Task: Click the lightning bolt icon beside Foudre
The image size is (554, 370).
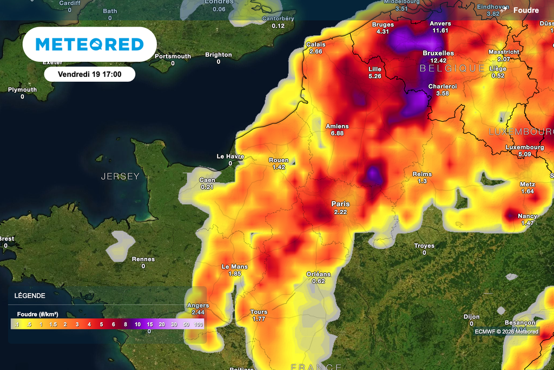Action: click(x=504, y=10)
